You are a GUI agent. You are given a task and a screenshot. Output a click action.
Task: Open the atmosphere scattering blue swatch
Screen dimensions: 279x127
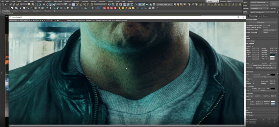[273, 104]
